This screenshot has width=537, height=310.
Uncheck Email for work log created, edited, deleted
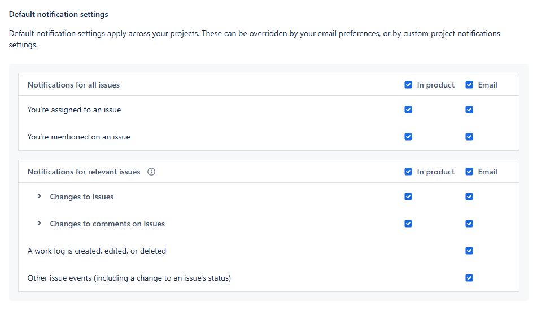[x=469, y=251]
